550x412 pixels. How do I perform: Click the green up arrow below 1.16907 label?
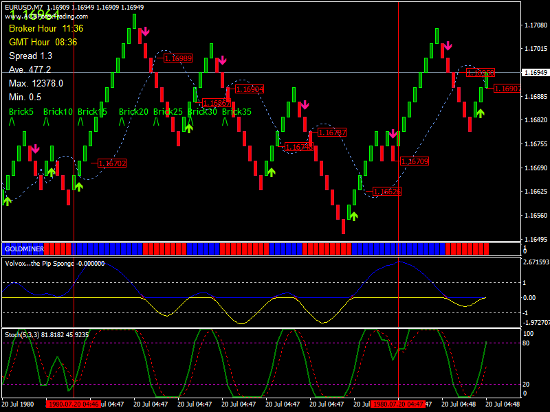[x=479, y=113]
